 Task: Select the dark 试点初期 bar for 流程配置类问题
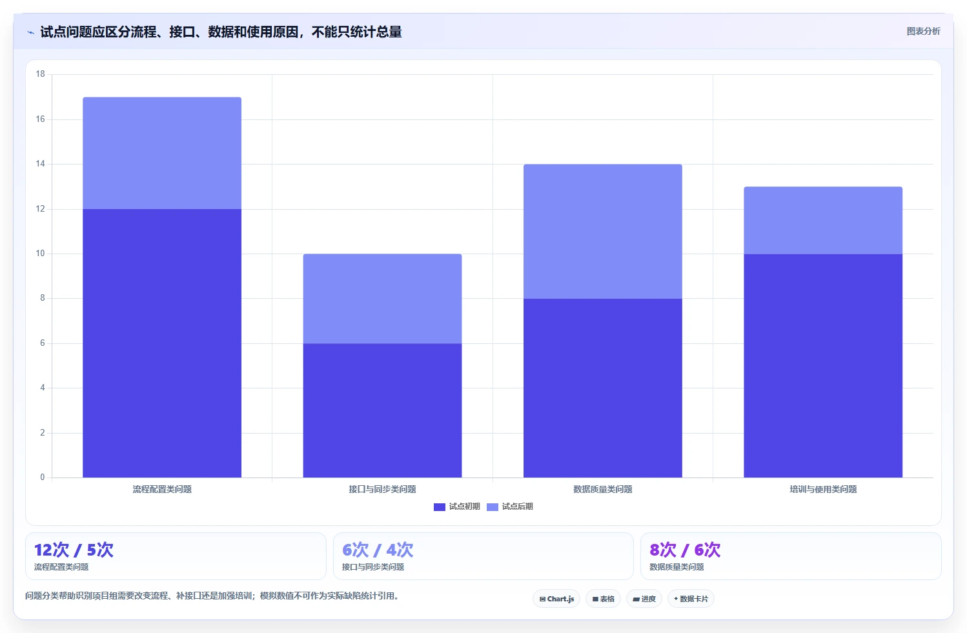162,343
